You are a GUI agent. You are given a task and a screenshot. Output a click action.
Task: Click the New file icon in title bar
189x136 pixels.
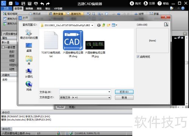11,3
